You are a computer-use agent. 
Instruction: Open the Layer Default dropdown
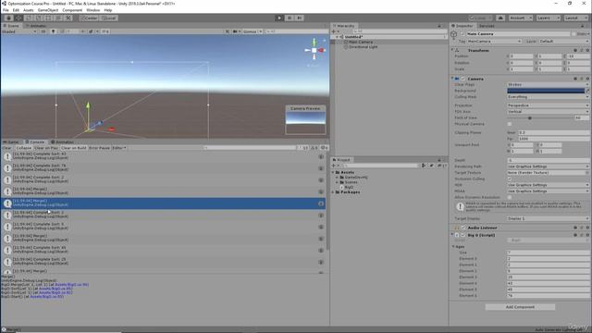tap(564, 41)
